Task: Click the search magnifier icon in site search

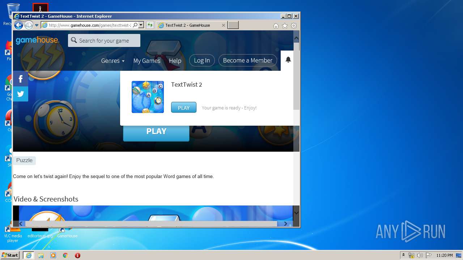Action: pyautogui.click(x=74, y=40)
